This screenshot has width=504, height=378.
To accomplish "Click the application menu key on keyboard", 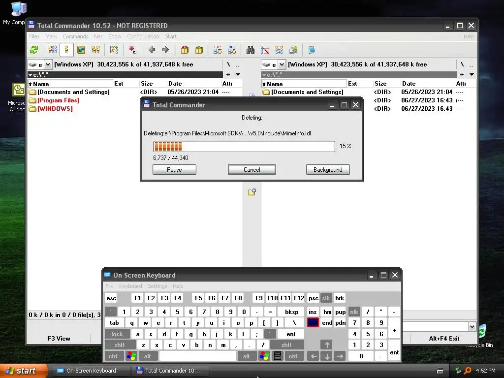I will click(x=278, y=356).
